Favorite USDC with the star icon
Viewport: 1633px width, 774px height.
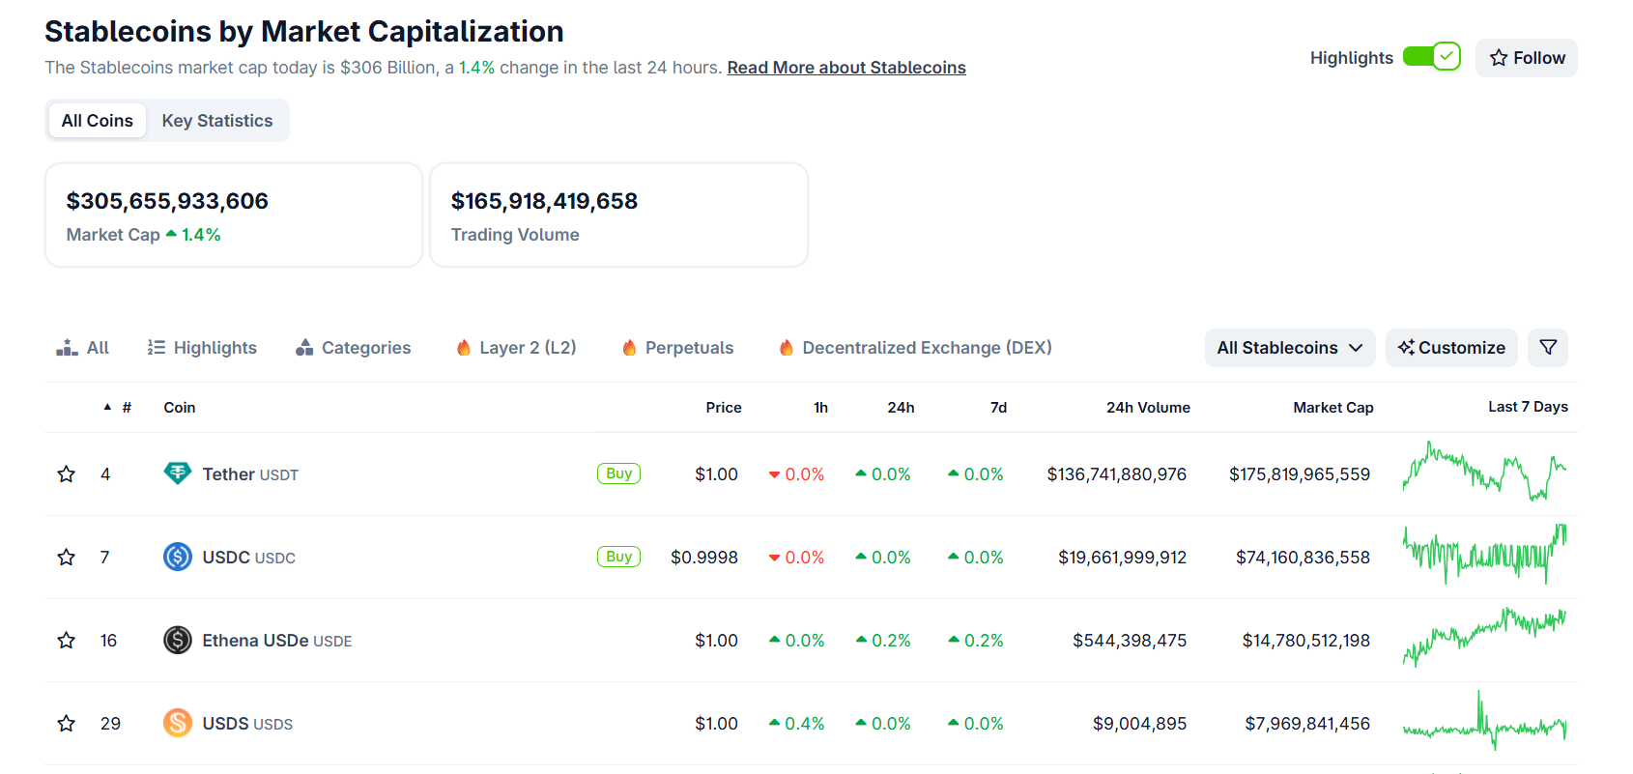tap(66, 558)
